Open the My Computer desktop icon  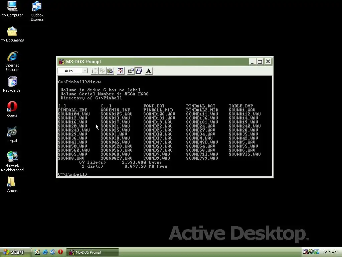click(12, 9)
